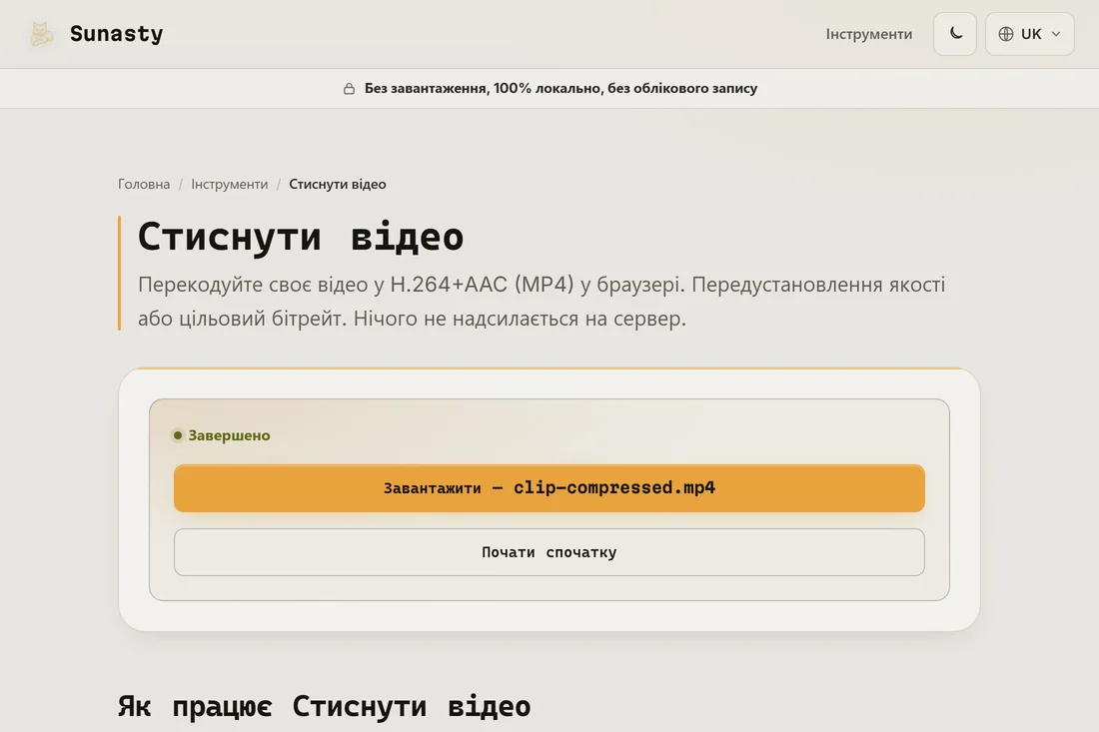Click the banner text about 100% локально
1099x732 pixels.
coord(560,88)
